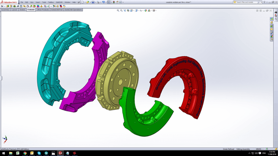278x156 pixels.
Task: Click the Zoom to Fit magnifier icon
Action: (x=118, y=10)
